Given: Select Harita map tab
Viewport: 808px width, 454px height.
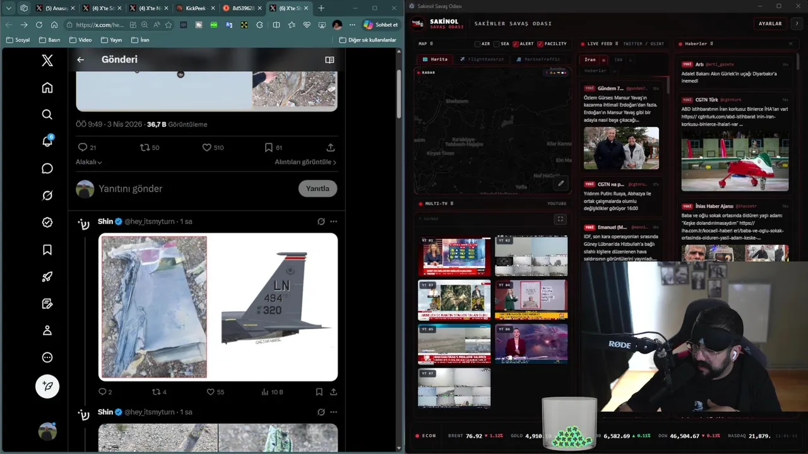Looking at the screenshot, I should (x=435, y=59).
